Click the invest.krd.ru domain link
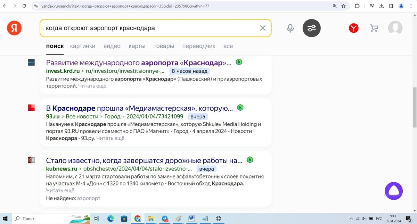The image size is (417, 224). [63, 71]
